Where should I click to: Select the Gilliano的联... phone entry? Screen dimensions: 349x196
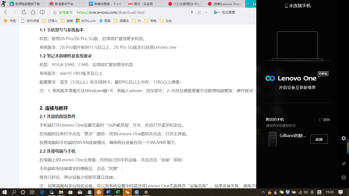(293, 136)
